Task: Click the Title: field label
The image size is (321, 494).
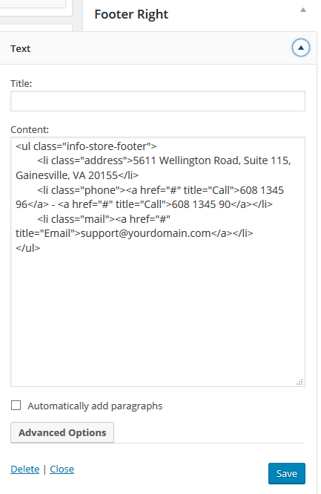Action: (21, 83)
